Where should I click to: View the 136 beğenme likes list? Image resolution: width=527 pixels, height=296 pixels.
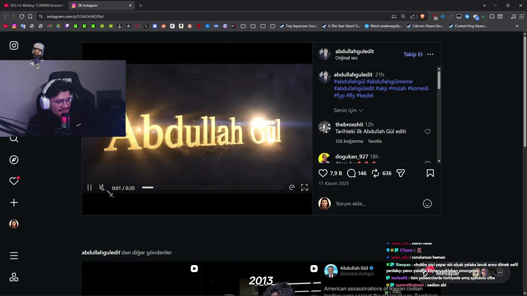(349, 141)
